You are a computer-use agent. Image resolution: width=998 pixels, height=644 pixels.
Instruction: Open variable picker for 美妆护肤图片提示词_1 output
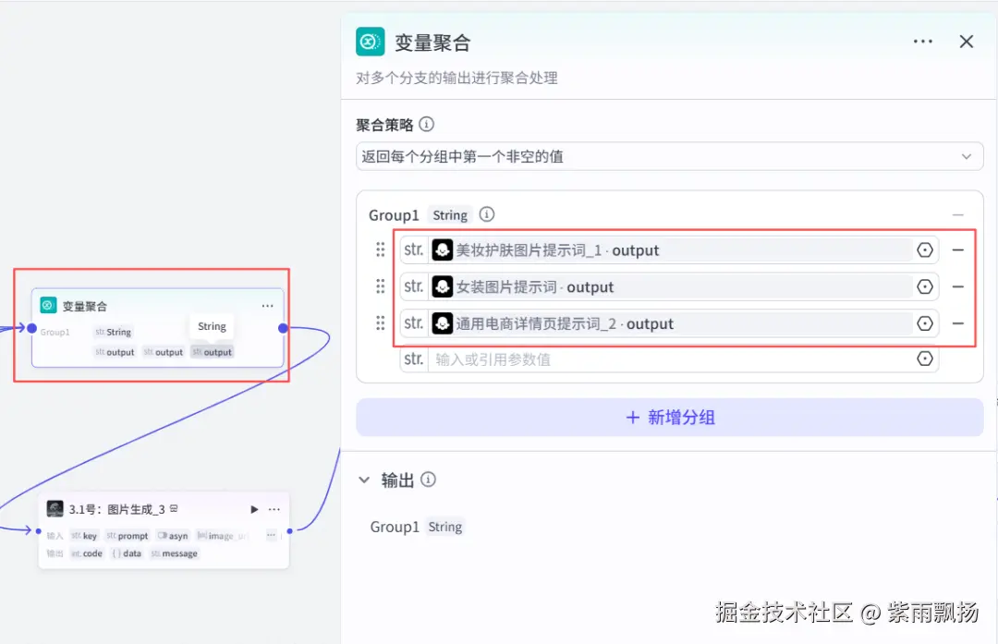coord(925,250)
